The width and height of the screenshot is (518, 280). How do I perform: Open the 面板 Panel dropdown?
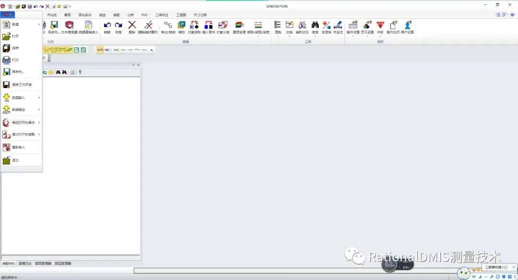(278, 28)
